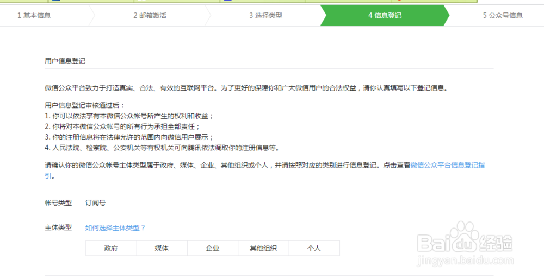Select the 政府 subject type

coord(111,248)
